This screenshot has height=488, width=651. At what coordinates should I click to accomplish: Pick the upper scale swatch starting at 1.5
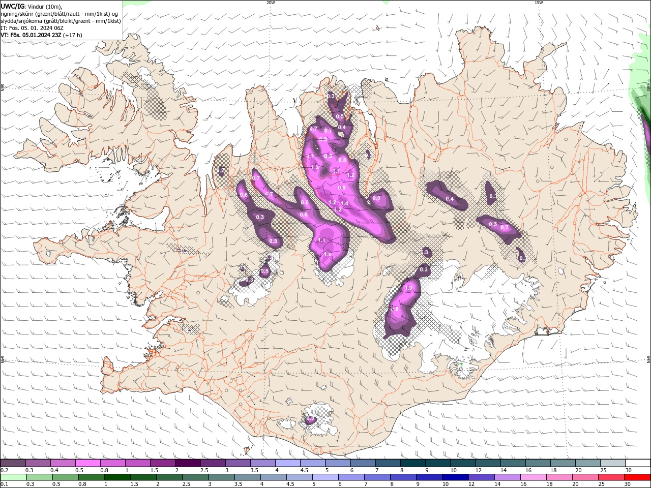(162, 463)
